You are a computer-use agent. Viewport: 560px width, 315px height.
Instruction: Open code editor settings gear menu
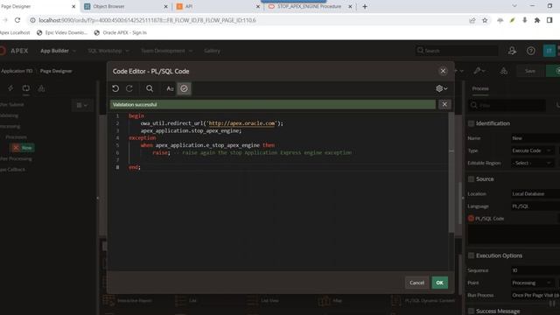(441, 88)
